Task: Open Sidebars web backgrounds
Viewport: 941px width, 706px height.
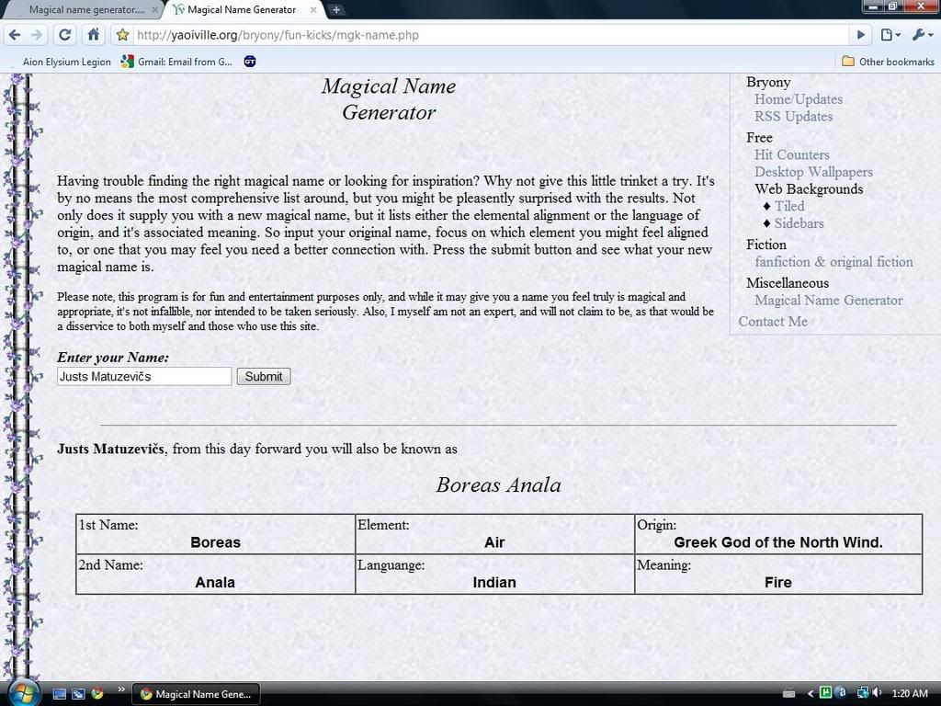Action: click(799, 223)
